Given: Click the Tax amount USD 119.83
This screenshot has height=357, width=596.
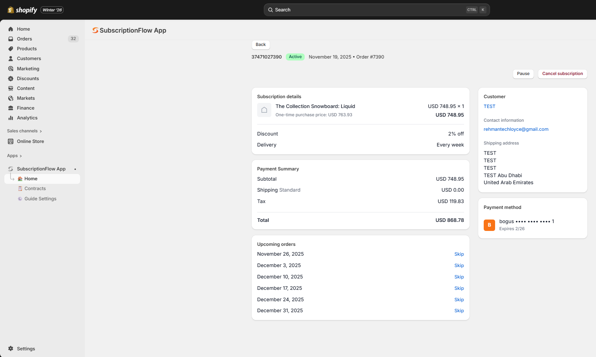Looking at the screenshot, I should (451, 201).
